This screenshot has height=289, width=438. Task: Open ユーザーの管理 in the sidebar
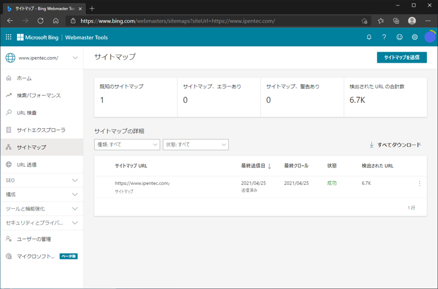click(42, 239)
